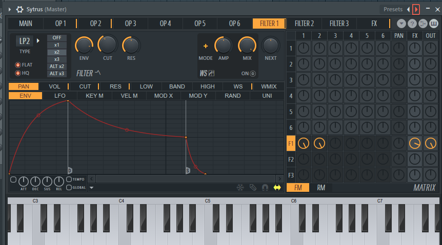Click the envelope scrollbar right arrow
Viewport: 442px width, 245px height.
(x=279, y=179)
